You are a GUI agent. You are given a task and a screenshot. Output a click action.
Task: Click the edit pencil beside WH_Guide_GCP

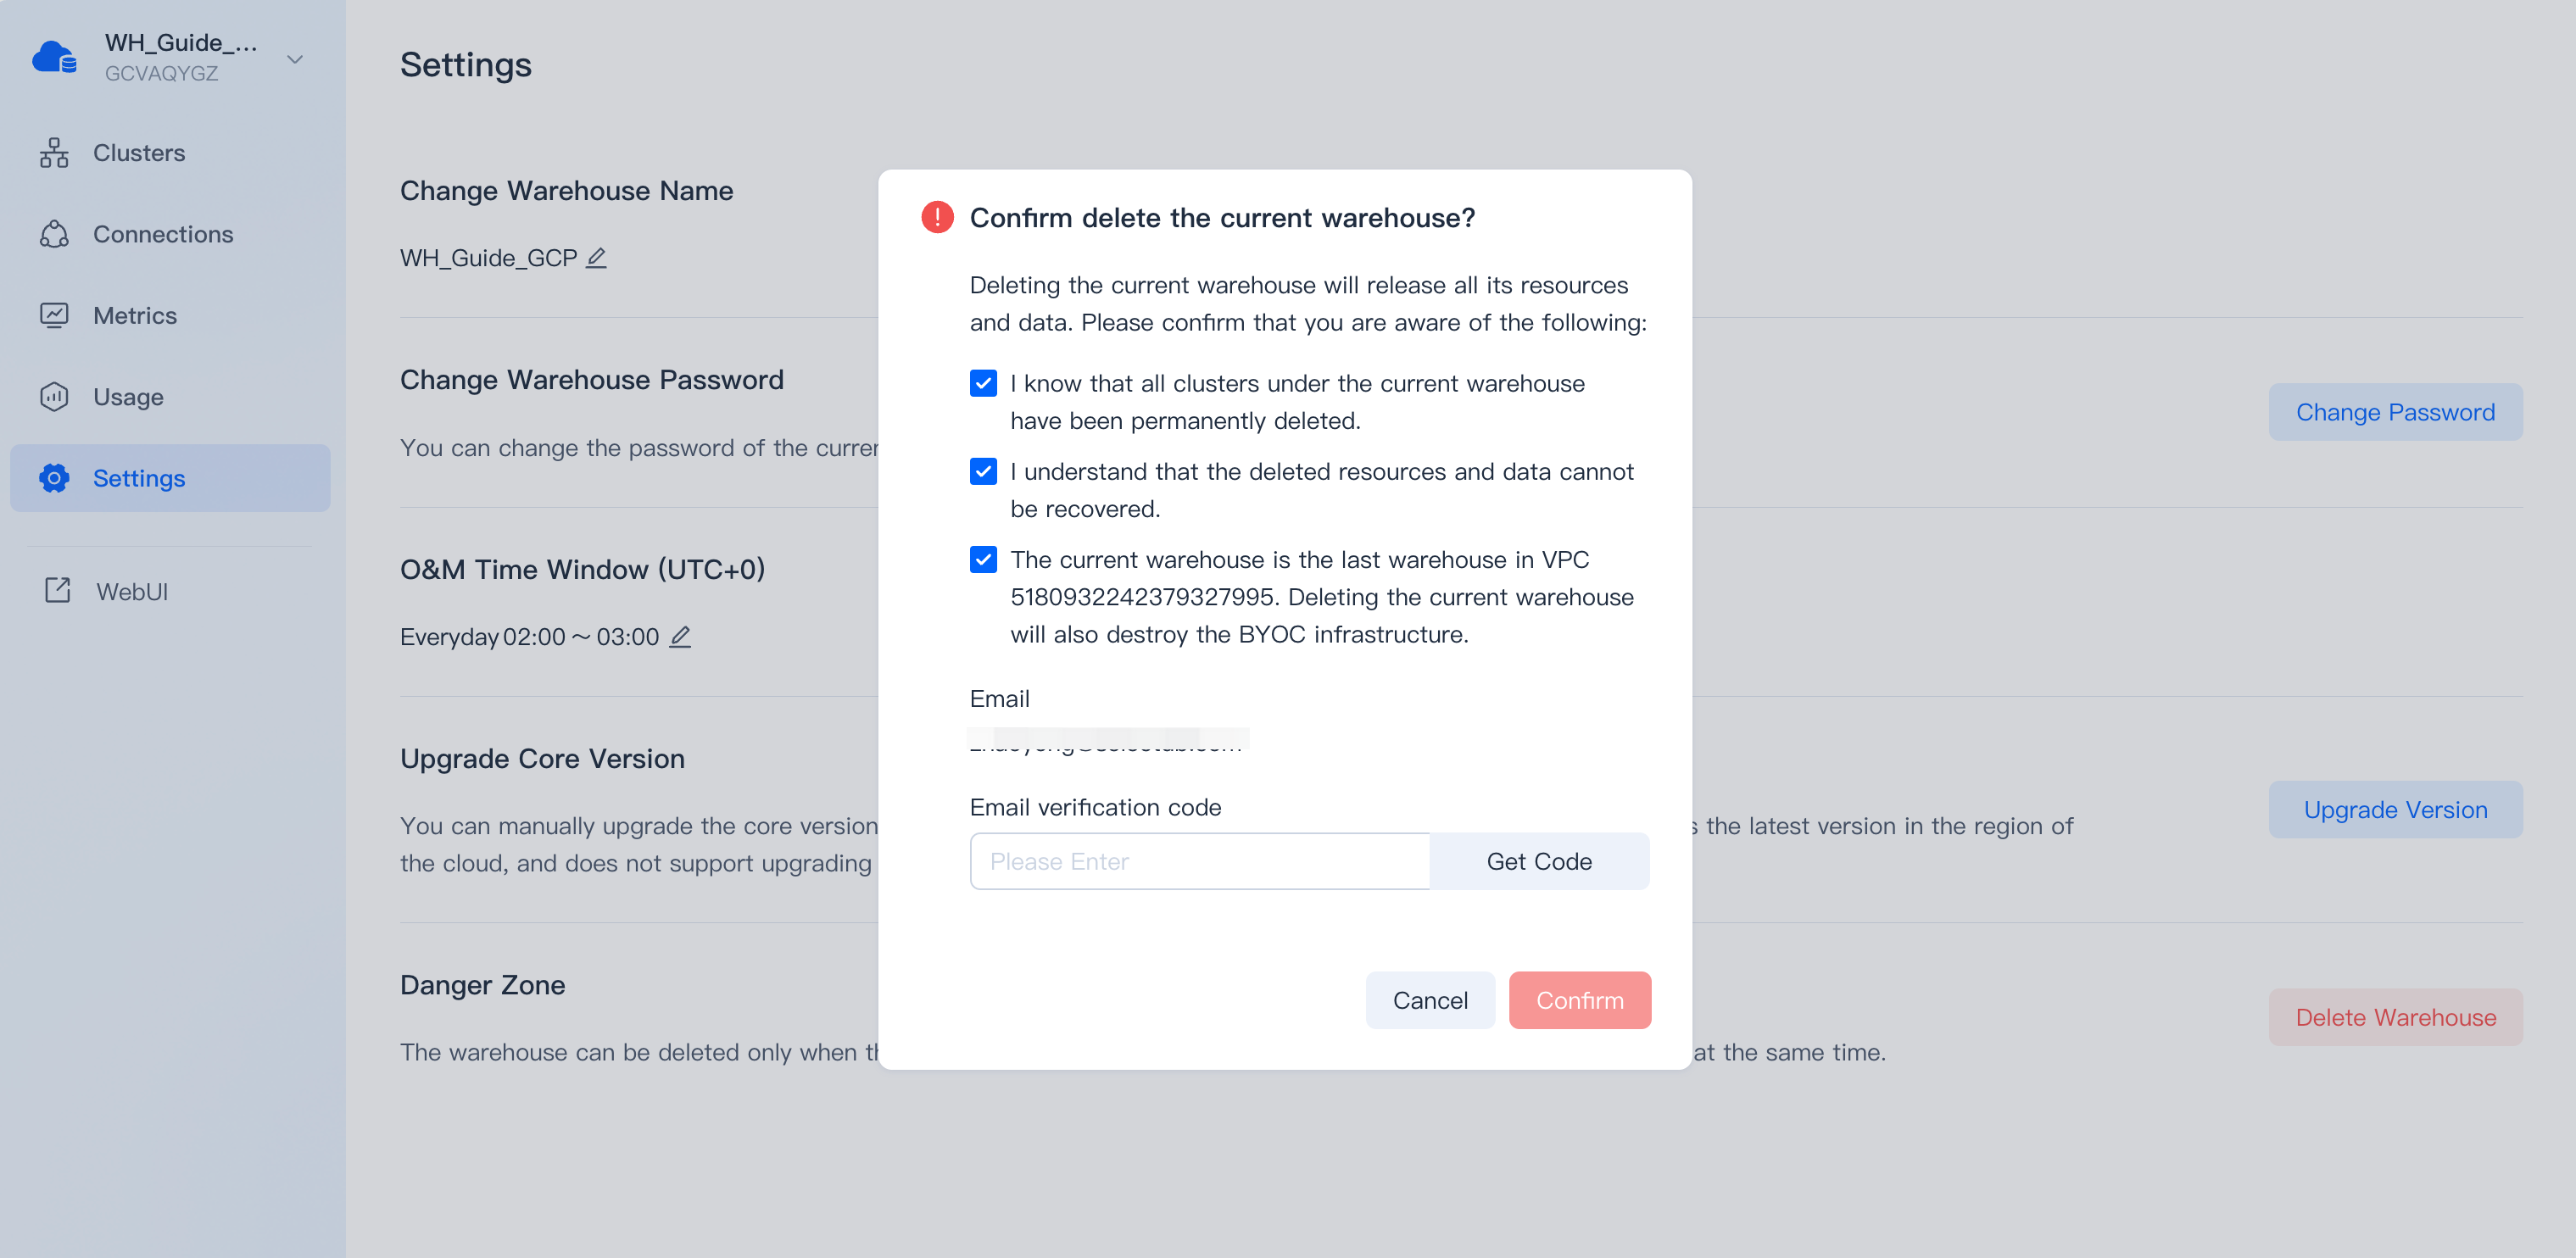pos(596,258)
